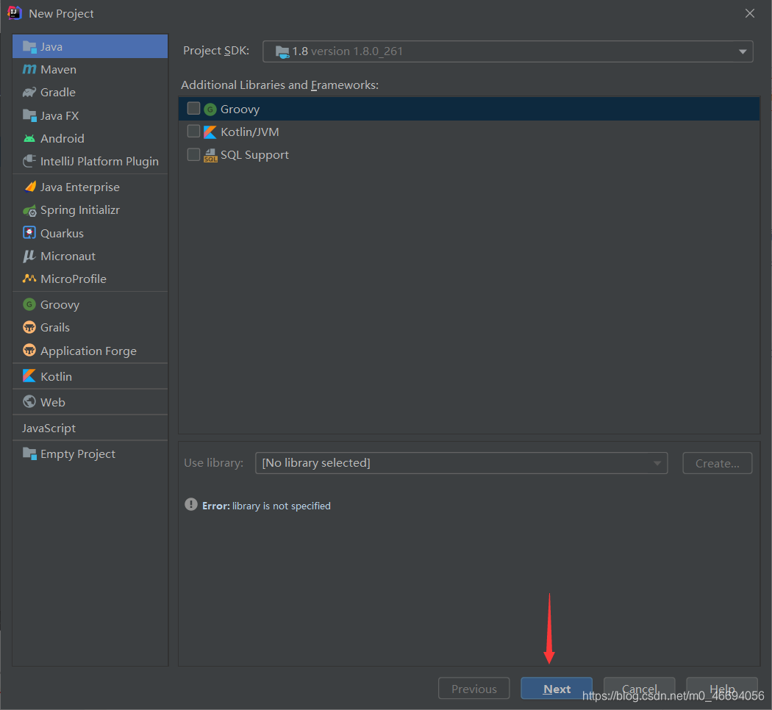Click the Next button
The image size is (772, 710).
[557, 689]
